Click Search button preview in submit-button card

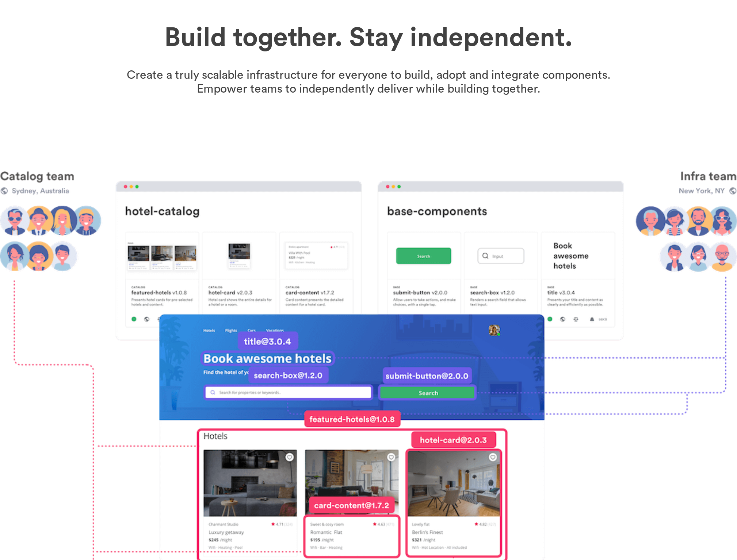pyautogui.click(x=424, y=256)
